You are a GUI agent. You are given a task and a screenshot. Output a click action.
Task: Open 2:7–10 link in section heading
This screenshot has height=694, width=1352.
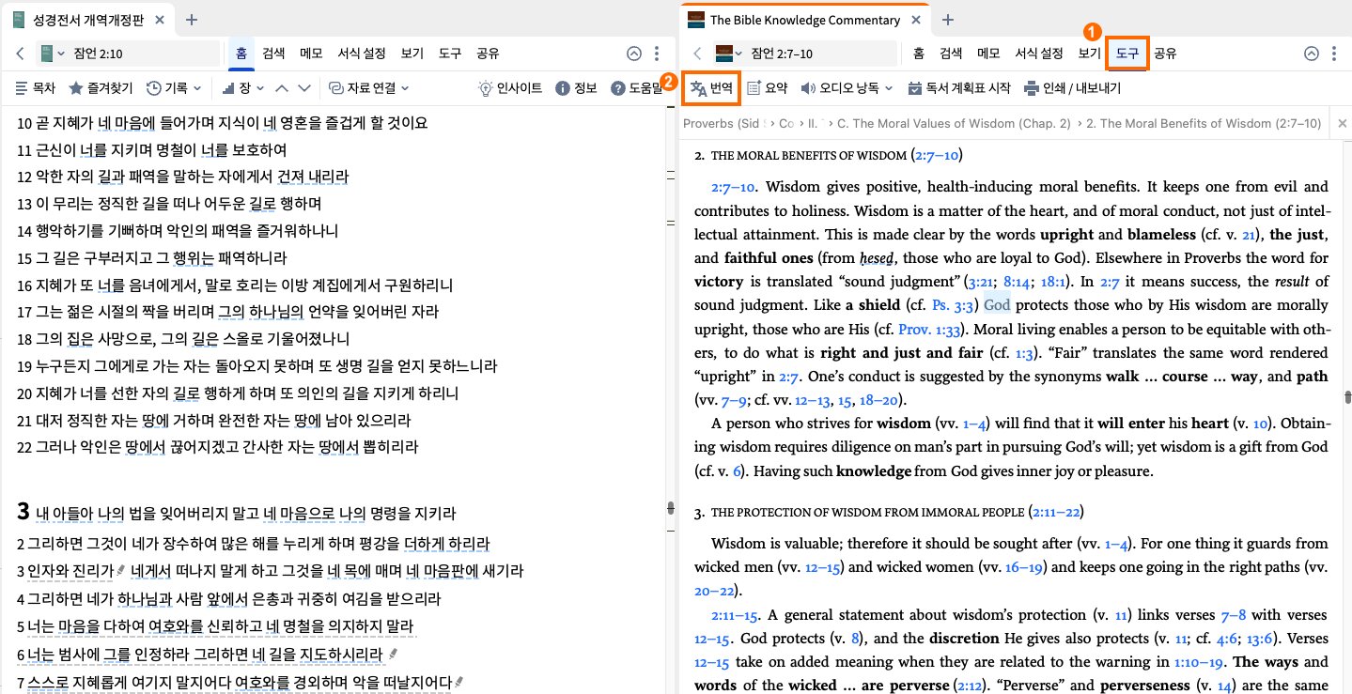coord(936,155)
